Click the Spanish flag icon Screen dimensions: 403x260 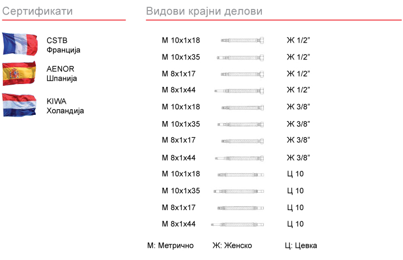(x=20, y=73)
